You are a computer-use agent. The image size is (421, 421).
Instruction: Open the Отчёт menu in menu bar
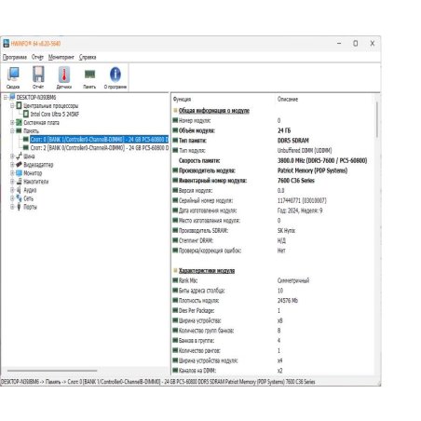tap(37, 57)
